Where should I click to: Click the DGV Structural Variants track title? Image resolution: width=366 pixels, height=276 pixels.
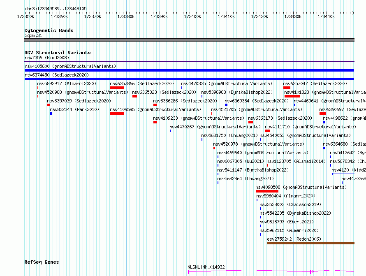58,53
